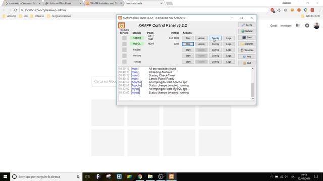The image size is (323, 181).
Task: Open the XAMPP taskbar icon
Action: click(172, 176)
